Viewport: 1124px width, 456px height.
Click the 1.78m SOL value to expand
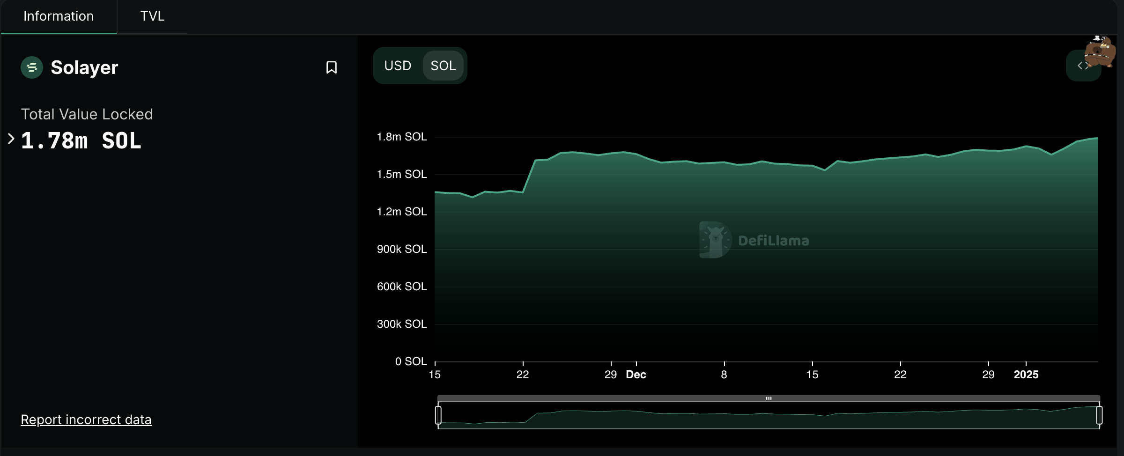point(81,141)
